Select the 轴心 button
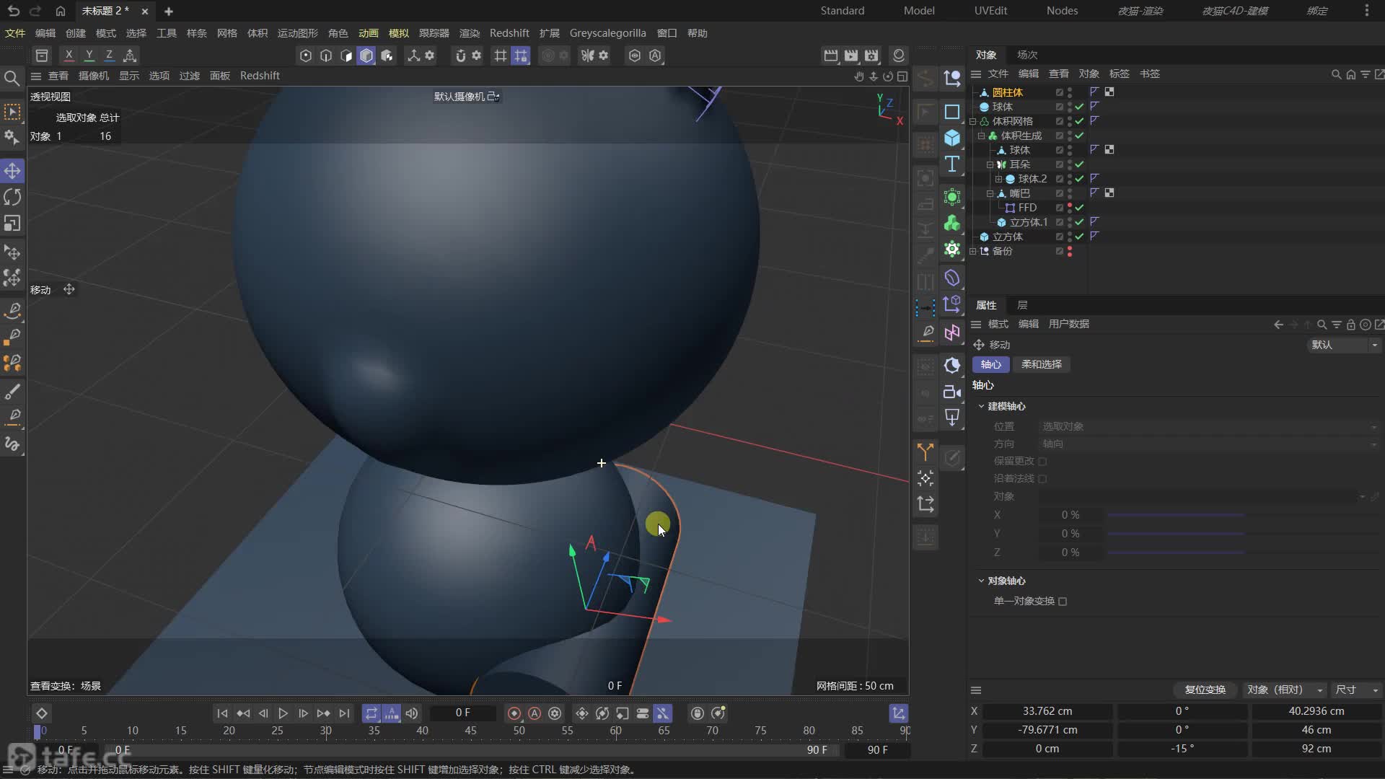 (990, 364)
